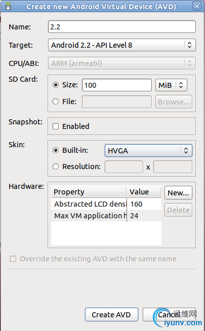Click the value 160 cell
The width and height of the screenshot is (205, 331).
point(144,204)
